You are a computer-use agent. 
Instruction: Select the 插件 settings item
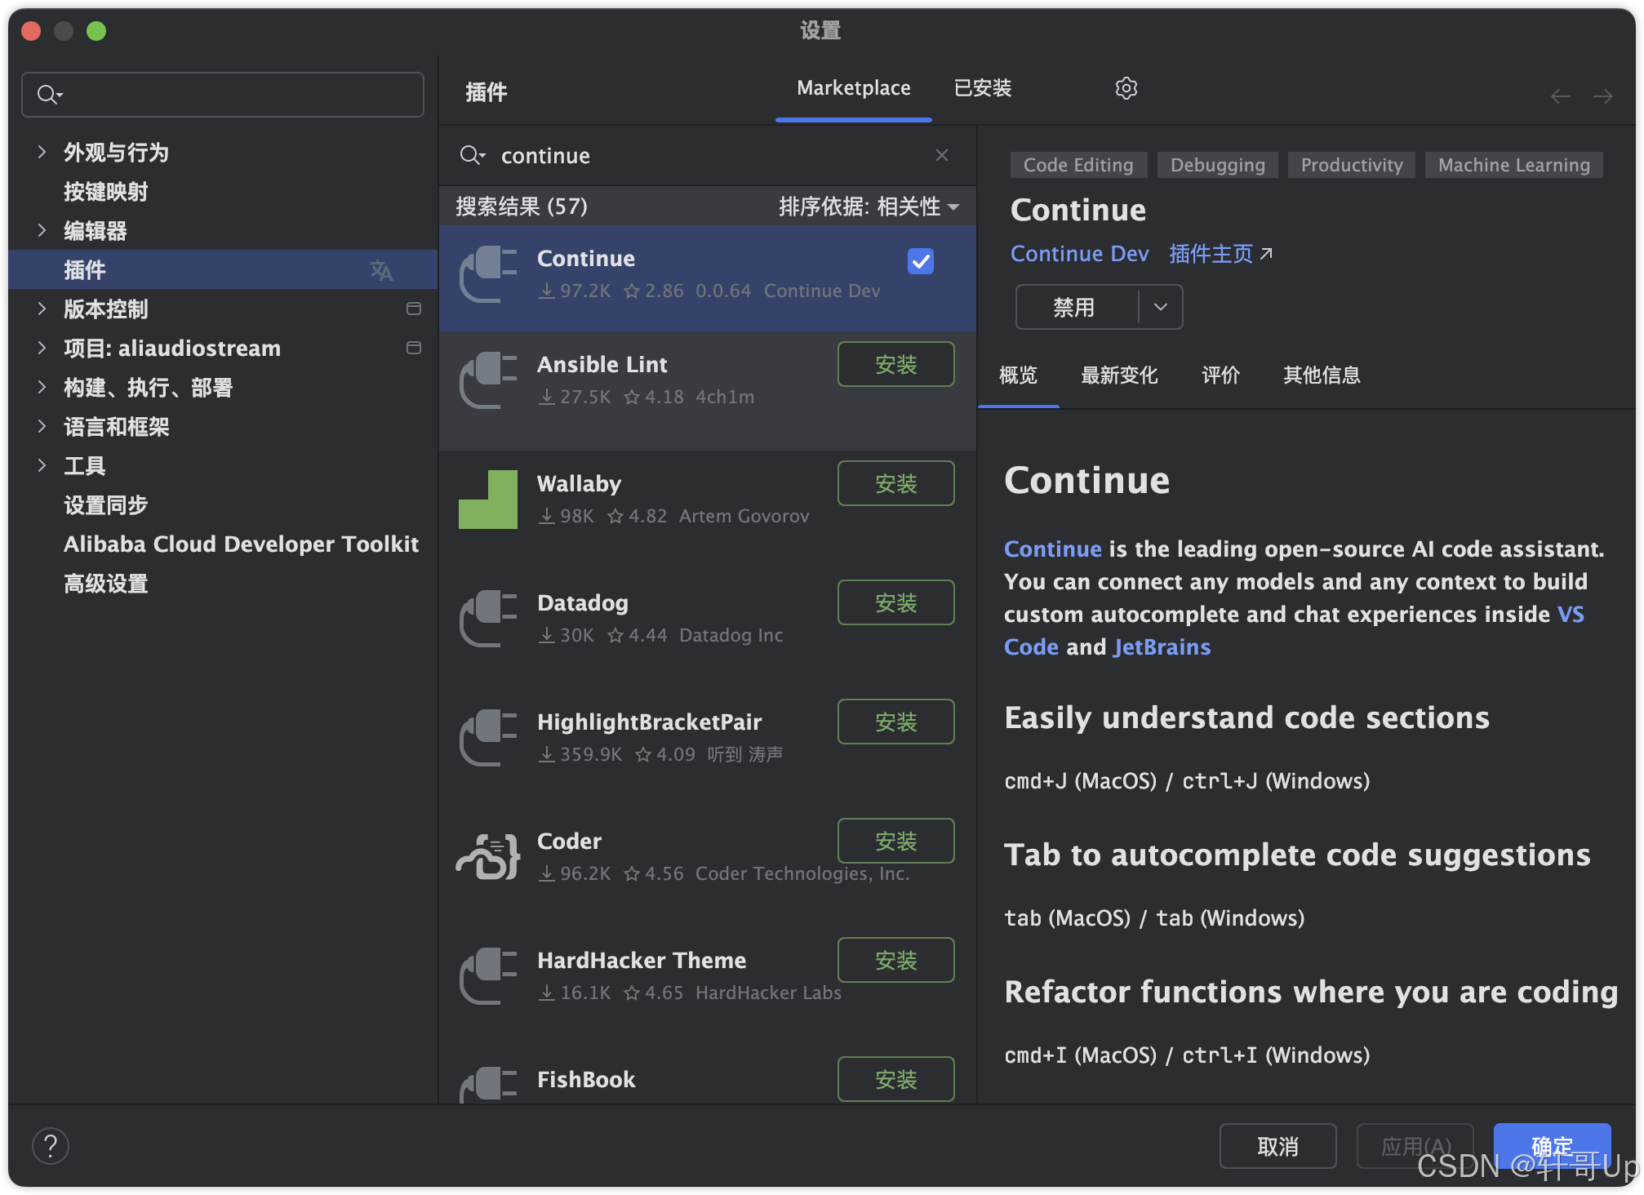[x=223, y=269]
